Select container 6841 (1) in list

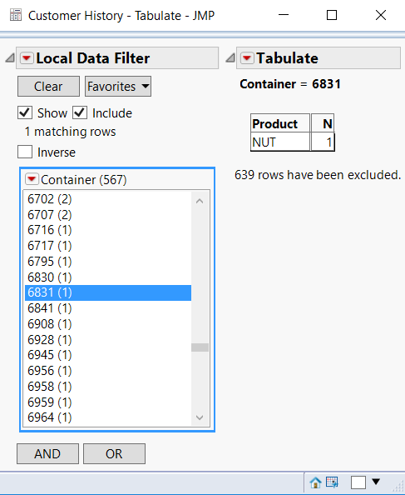click(108, 308)
